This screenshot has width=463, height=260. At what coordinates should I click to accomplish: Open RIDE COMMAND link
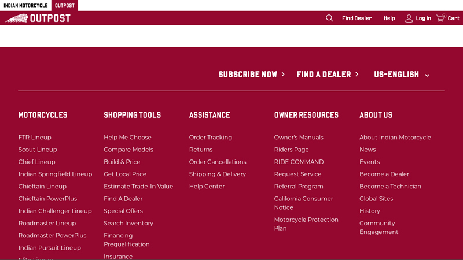click(x=299, y=162)
